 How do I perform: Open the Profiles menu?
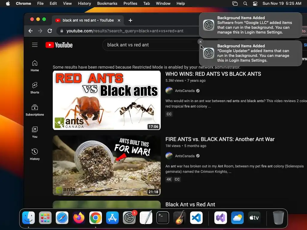click(130, 4)
